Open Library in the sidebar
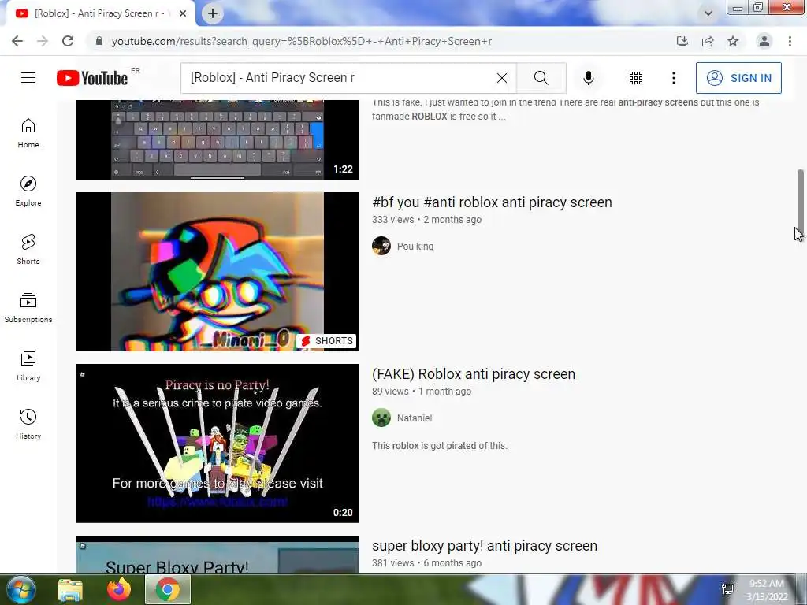Image resolution: width=807 pixels, height=605 pixels. pyautogui.click(x=28, y=366)
